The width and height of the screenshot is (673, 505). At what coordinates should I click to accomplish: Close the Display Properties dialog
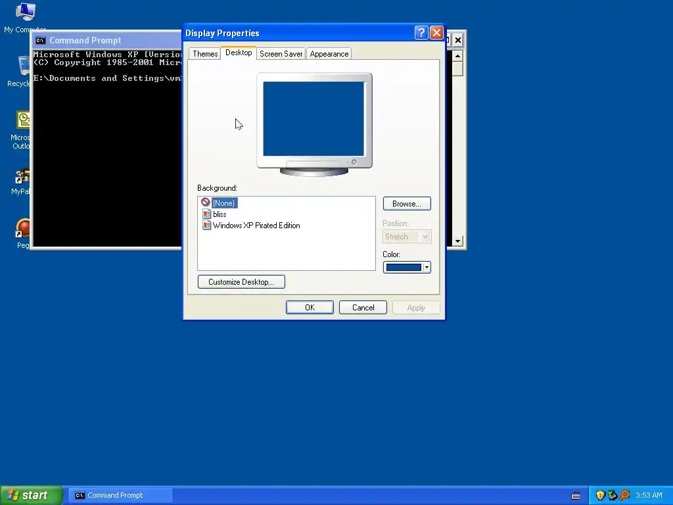[x=436, y=33]
